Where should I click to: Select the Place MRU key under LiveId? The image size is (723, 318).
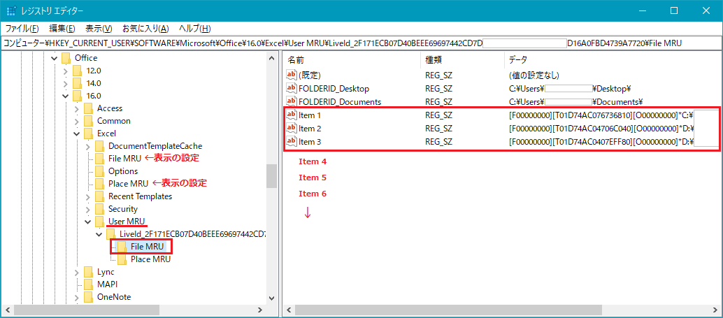click(x=150, y=259)
